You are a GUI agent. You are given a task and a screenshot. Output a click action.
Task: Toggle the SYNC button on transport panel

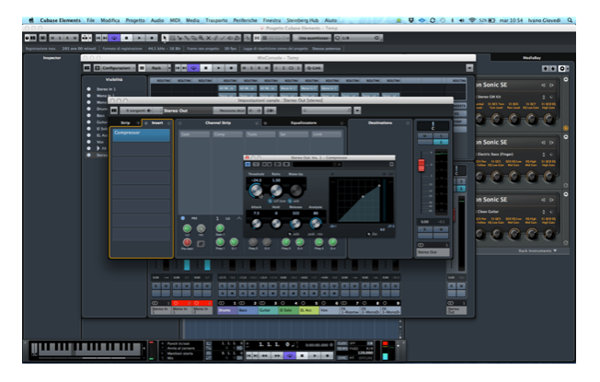pyautogui.click(x=342, y=358)
